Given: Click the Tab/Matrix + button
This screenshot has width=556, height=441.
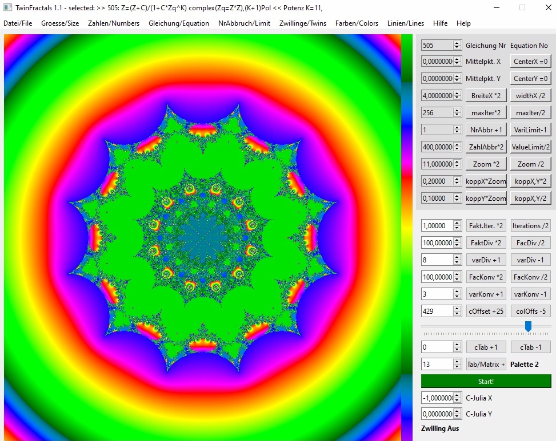Looking at the screenshot, I should [486, 364].
